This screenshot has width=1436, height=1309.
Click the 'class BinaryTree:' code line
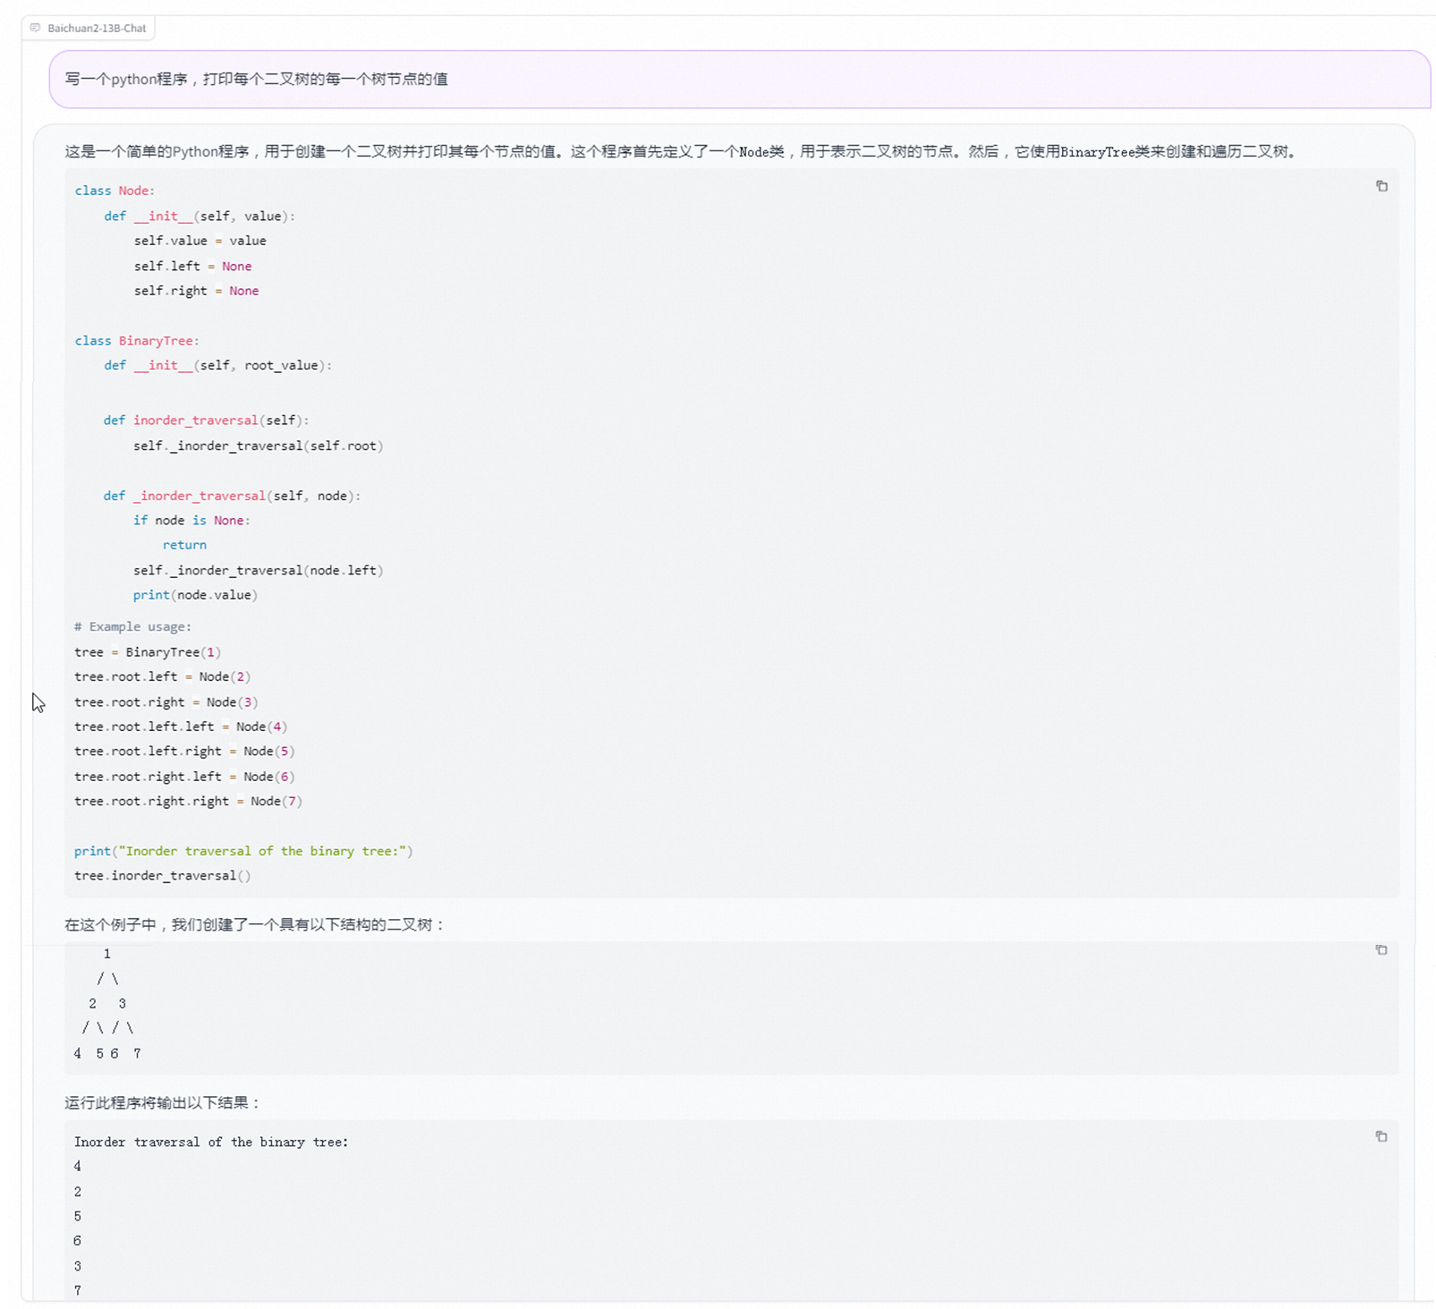click(x=137, y=341)
